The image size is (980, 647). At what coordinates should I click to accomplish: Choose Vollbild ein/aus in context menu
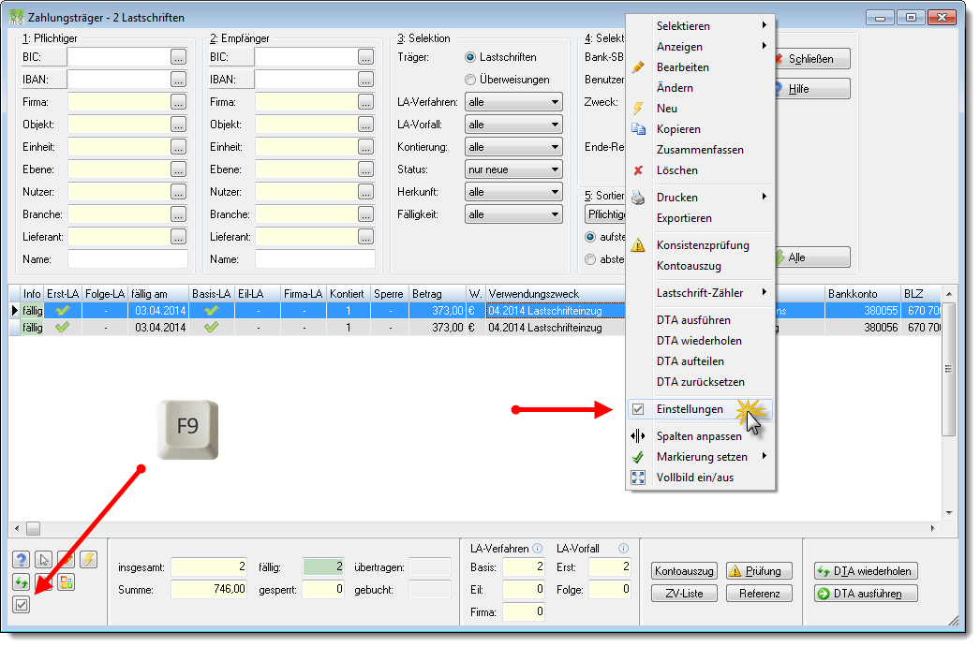(700, 478)
